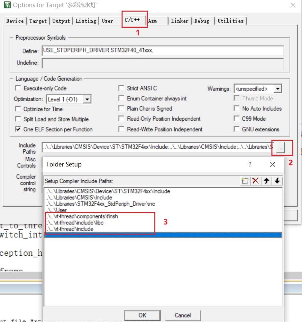Switch to the Target tab
Screen dimensions: 302x322
[38, 21]
